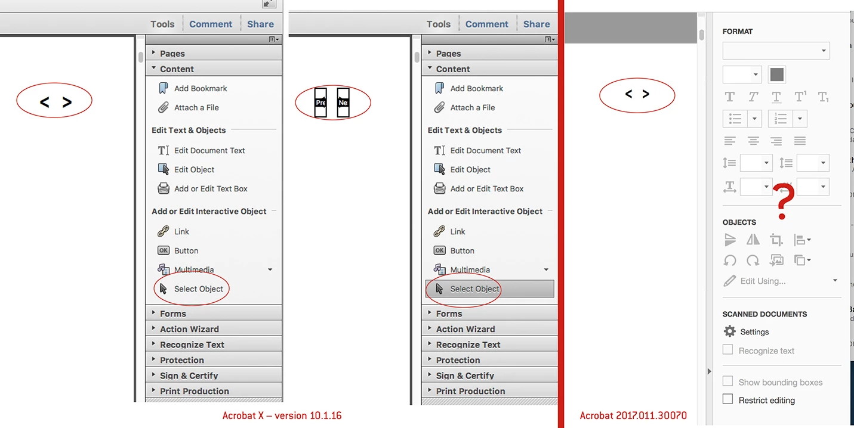854x428 pixels.
Task: Click the Flip Horizontal icon under Objects
Action: point(753,240)
